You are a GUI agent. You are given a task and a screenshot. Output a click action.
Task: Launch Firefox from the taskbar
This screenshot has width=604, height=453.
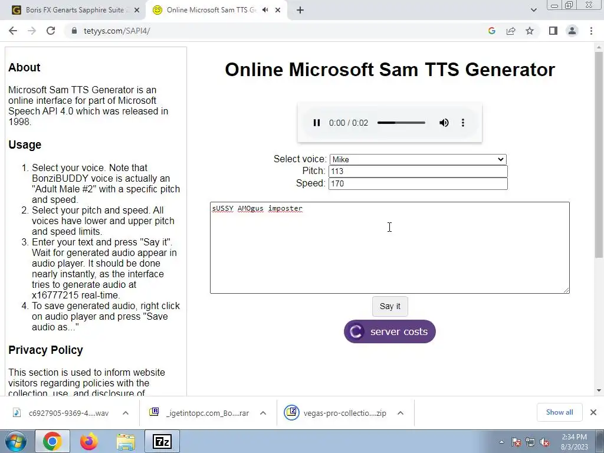(x=89, y=441)
